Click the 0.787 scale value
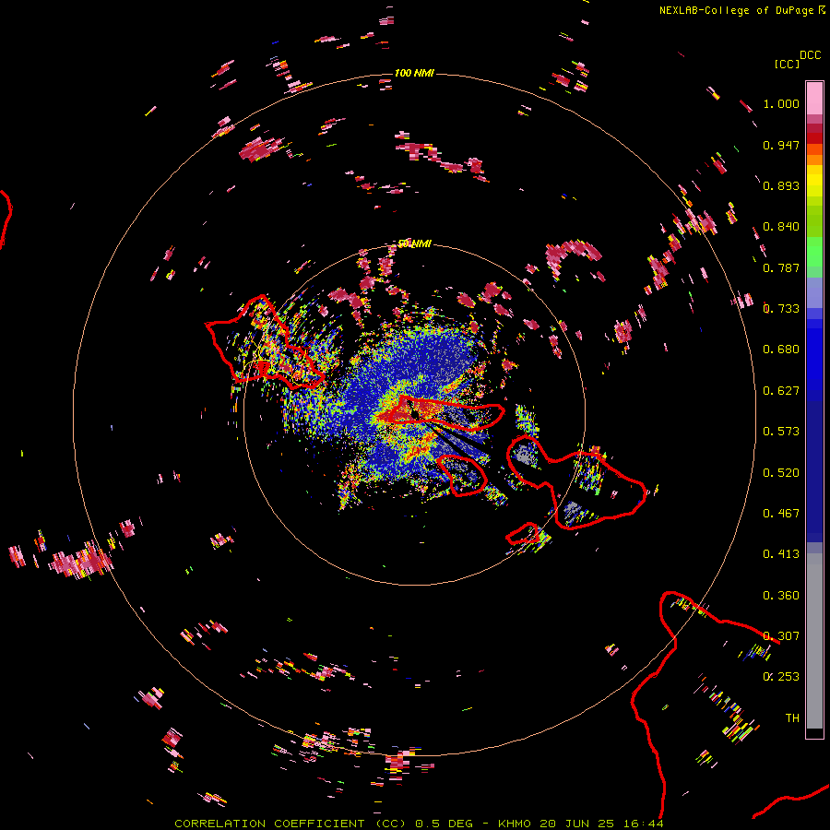This screenshot has height=830, width=830. pos(781,267)
